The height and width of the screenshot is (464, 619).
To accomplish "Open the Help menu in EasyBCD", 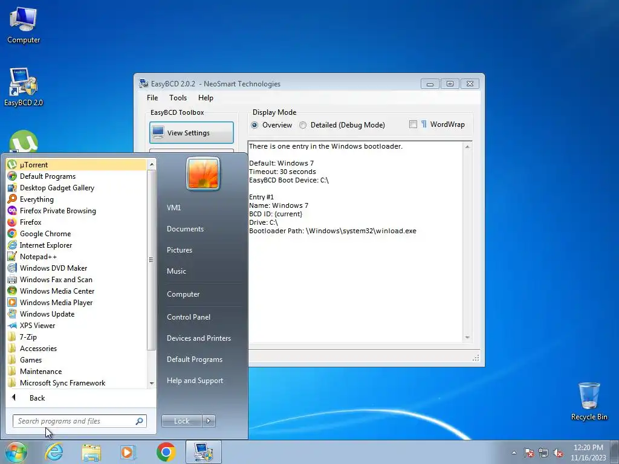I will pyautogui.click(x=206, y=98).
